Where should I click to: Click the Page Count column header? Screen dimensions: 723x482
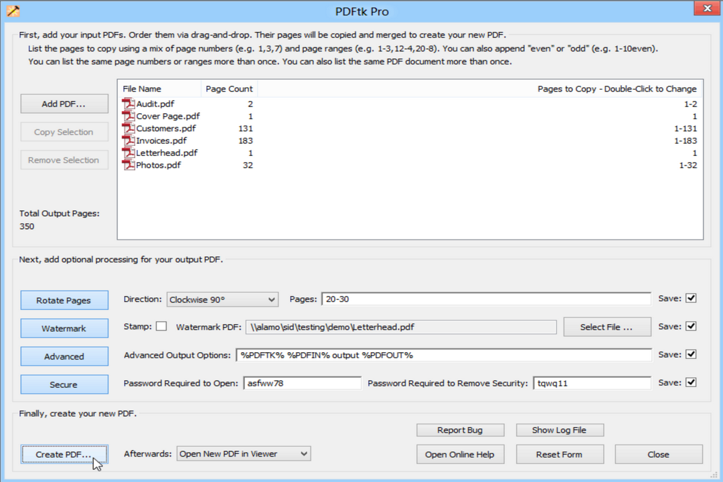pyautogui.click(x=229, y=88)
